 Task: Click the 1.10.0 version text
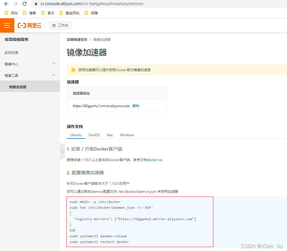coord(86,160)
